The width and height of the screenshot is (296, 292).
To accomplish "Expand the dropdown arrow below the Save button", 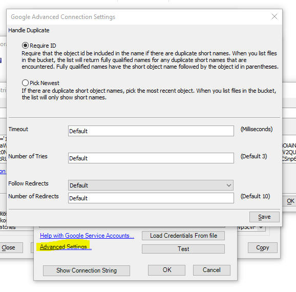I will [261, 227].
